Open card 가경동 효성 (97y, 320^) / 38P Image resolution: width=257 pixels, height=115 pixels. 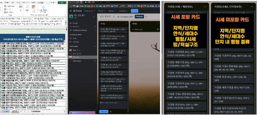pyautogui.click(x=186, y=106)
